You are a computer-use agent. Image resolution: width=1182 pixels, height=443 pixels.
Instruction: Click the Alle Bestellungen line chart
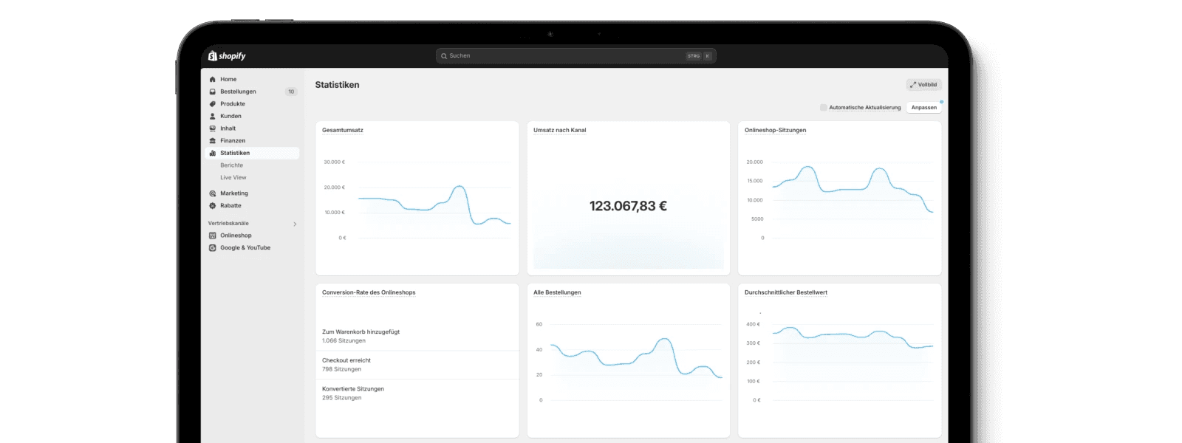click(636, 357)
